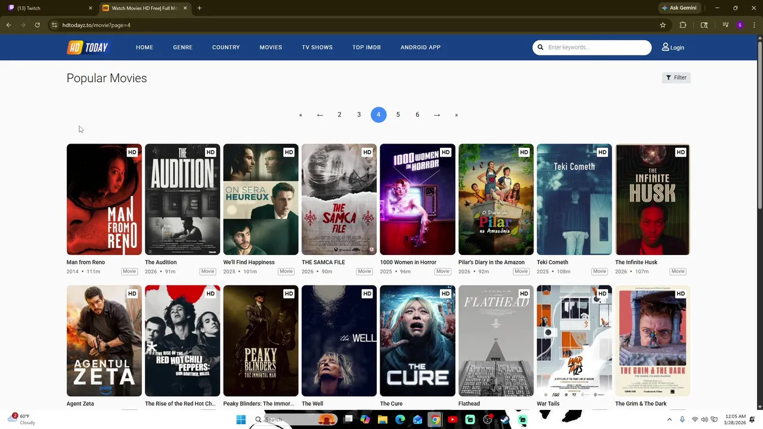Close the Watch Movies HD Free tab

(185, 8)
